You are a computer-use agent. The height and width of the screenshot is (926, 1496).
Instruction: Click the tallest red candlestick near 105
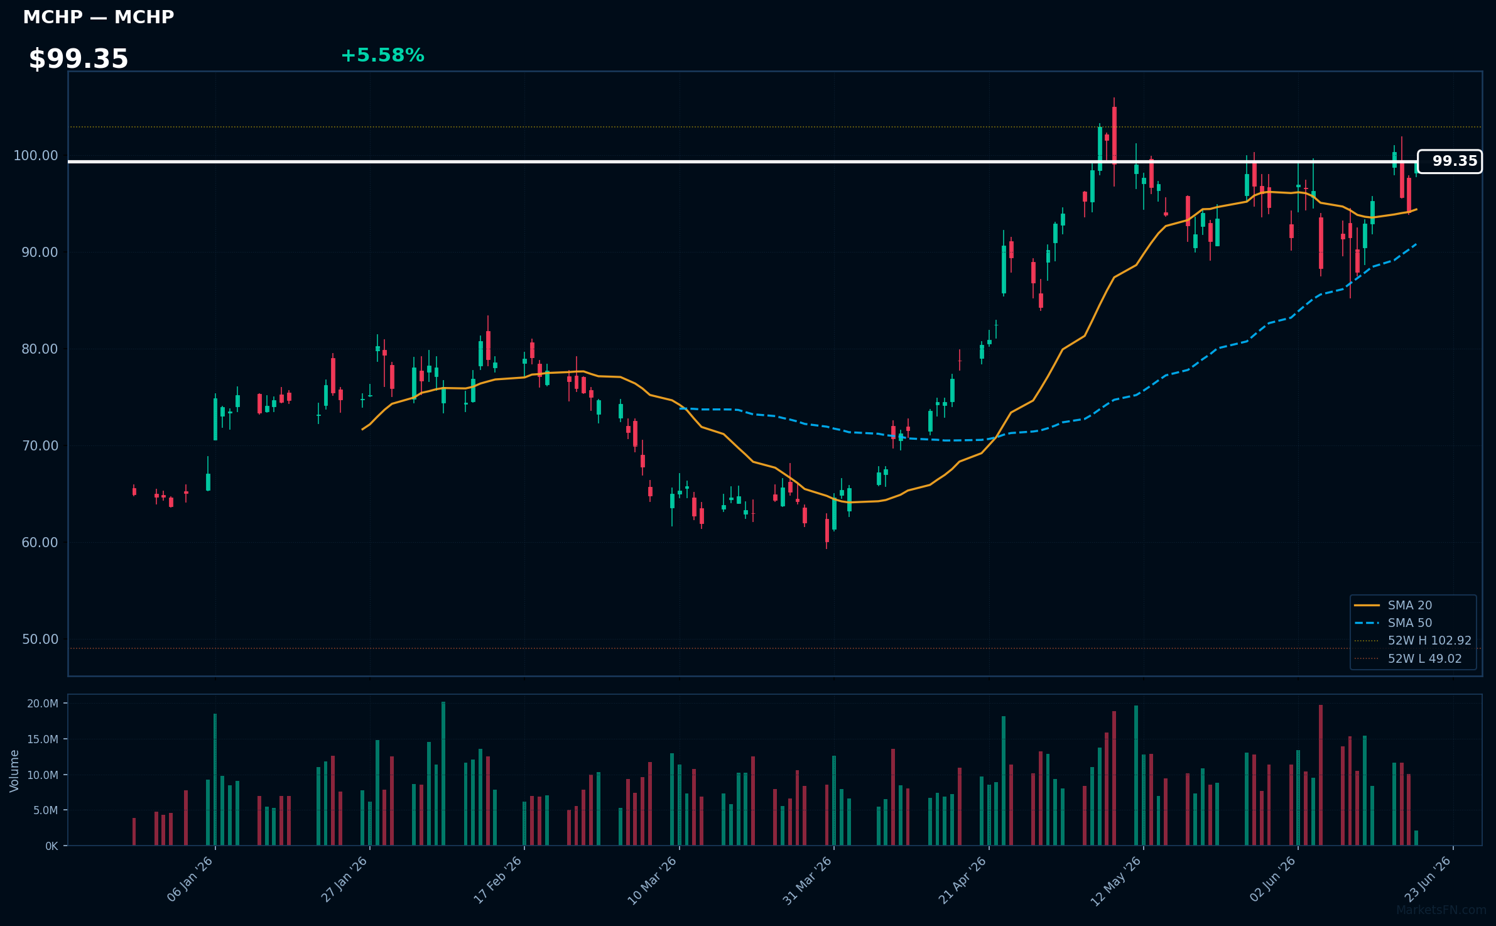1114,135
